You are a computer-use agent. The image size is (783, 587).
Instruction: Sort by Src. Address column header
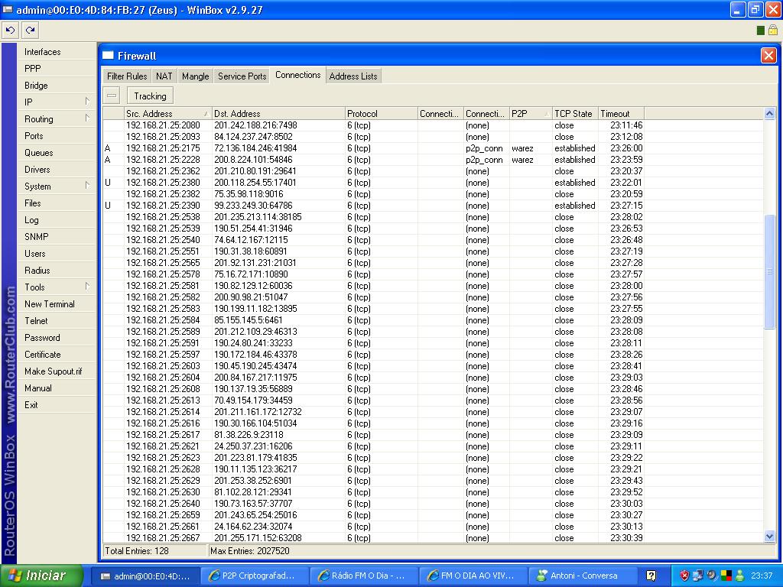(x=167, y=113)
